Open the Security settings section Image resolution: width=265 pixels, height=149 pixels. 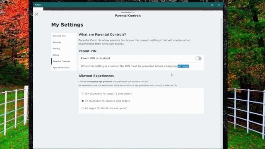pyautogui.click(x=57, y=42)
